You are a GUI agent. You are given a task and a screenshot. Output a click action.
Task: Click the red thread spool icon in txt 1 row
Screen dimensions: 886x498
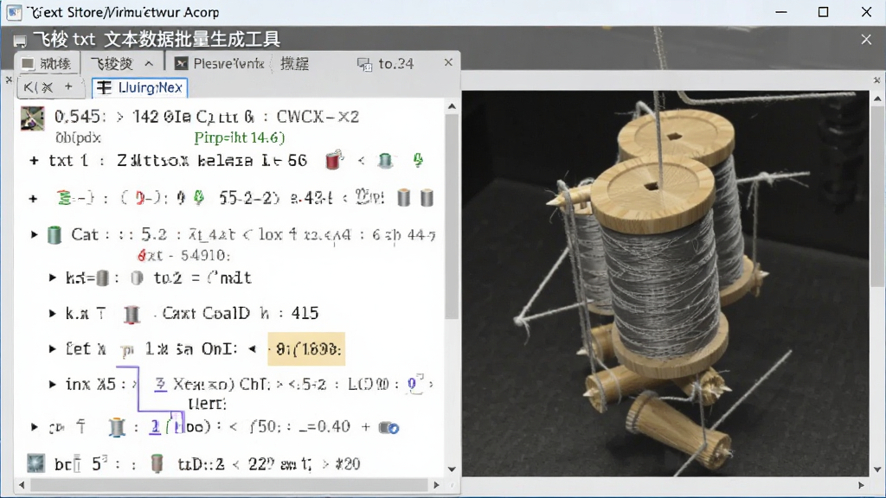(334, 160)
